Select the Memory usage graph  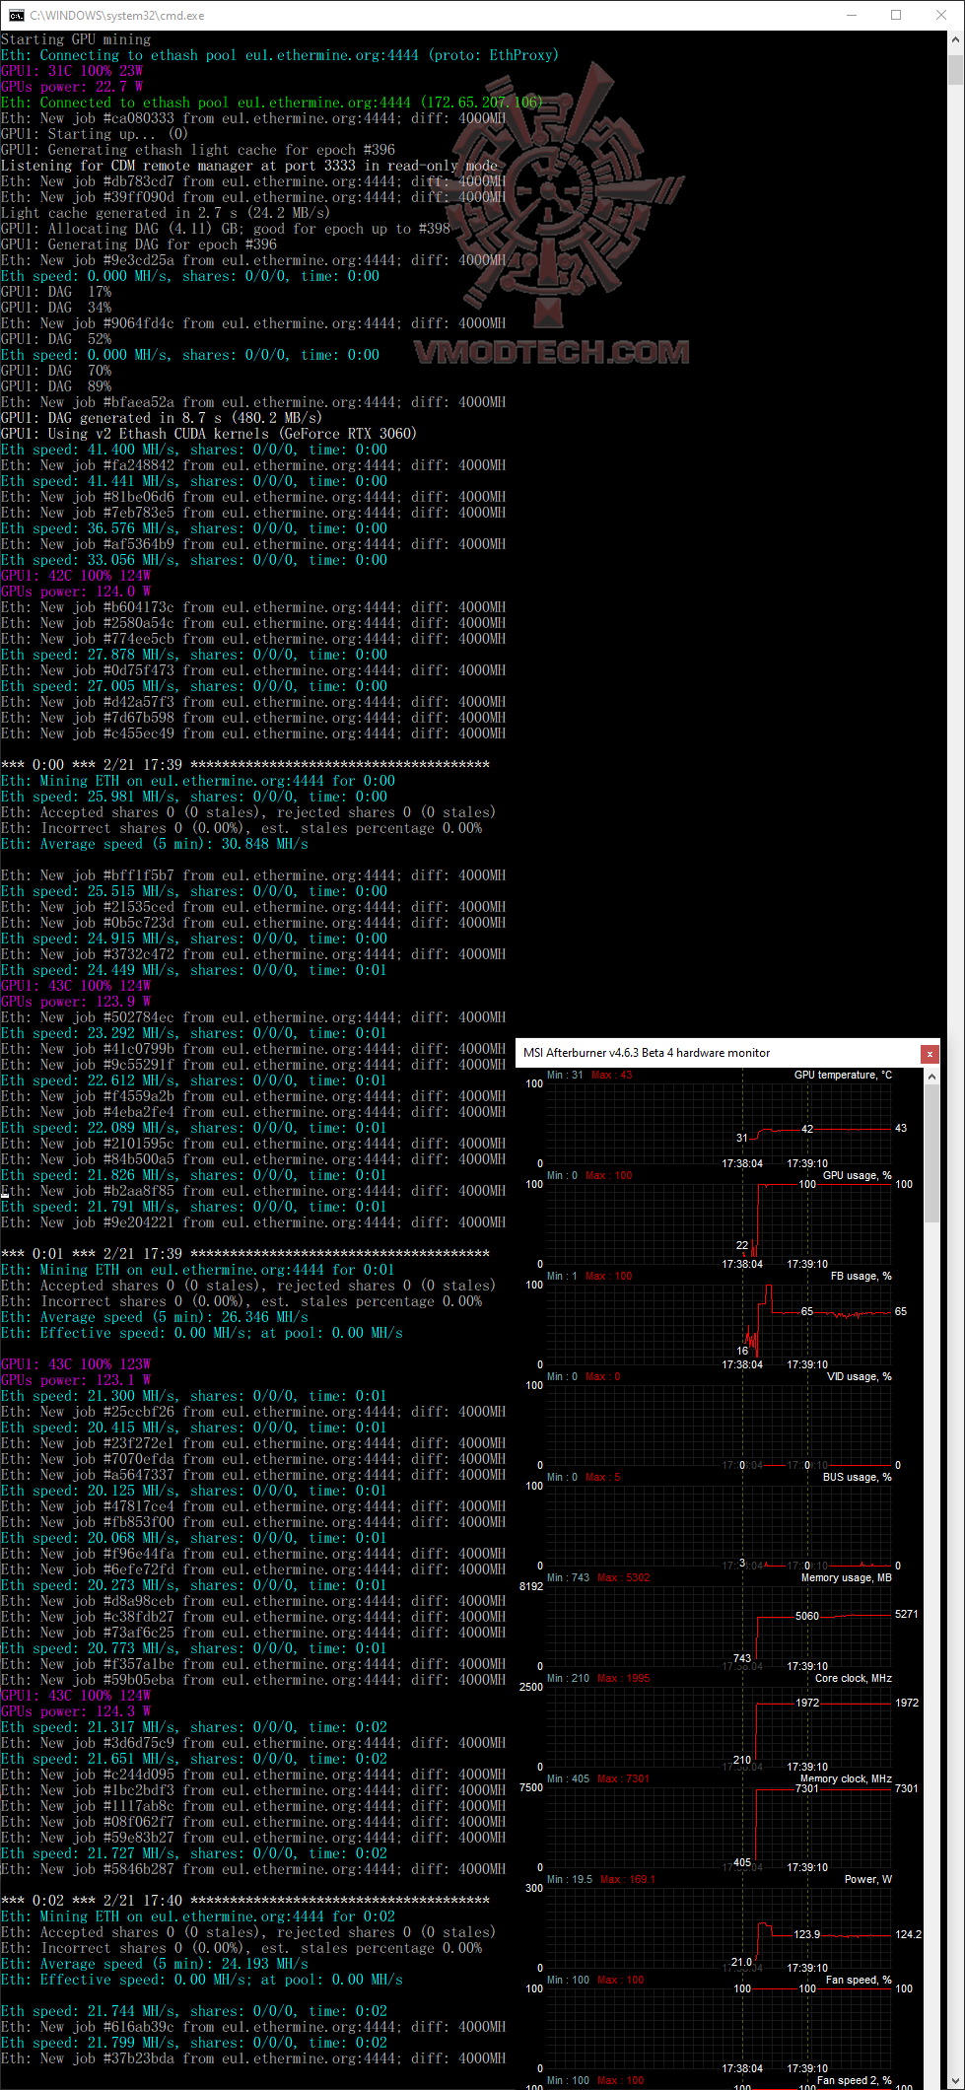coord(720,1626)
